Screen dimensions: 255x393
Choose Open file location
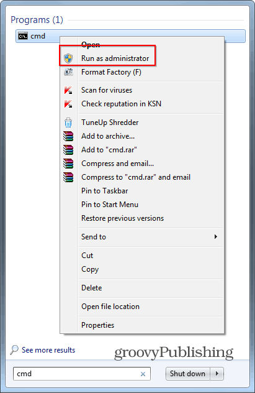point(110,307)
